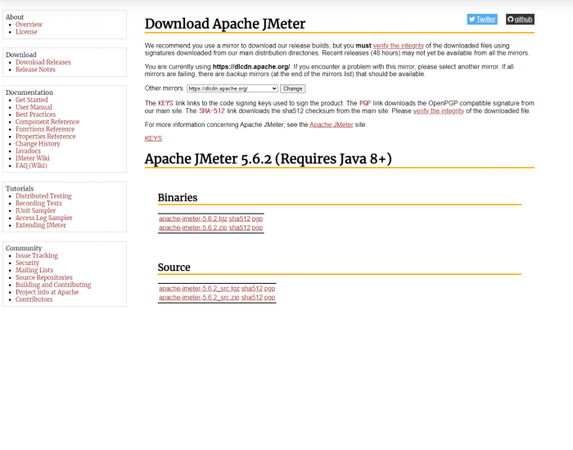Open sha512 link for binary tgz
Screen dimensions: 573x450
[x=240, y=218]
